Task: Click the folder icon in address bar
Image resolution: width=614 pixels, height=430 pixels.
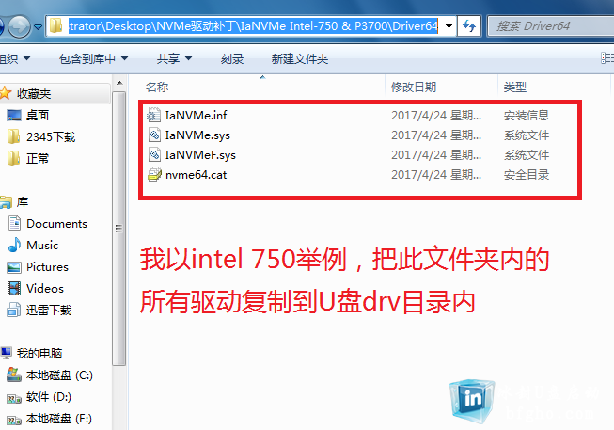Action: tap(56, 26)
